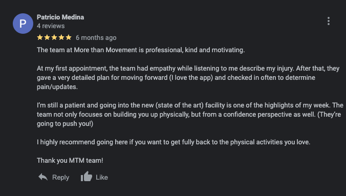This screenshot has width=346, height=196.
Task: Click the fourth rating star
Action: 61,37
